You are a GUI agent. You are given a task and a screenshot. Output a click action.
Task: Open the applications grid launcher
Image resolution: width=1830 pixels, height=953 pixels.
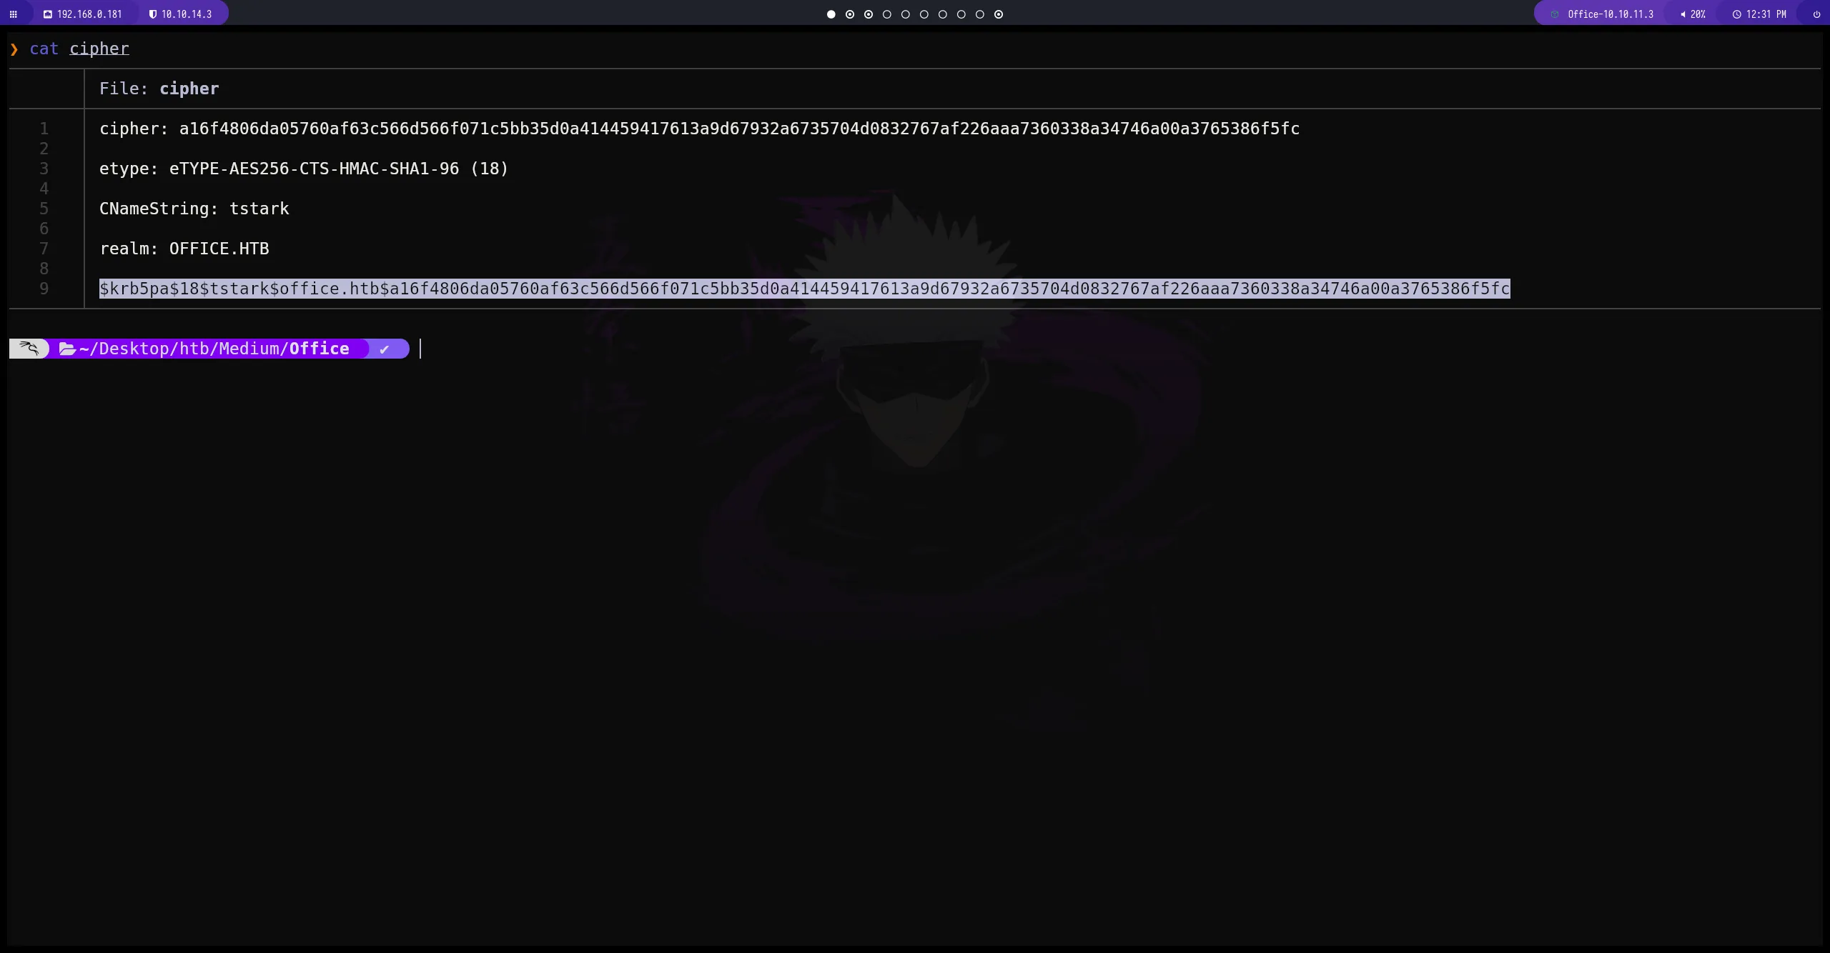tap(13, 14)
